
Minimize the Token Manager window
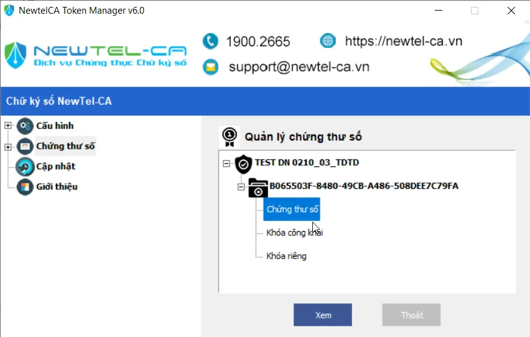pyautogui.click(x=439, y=11)
